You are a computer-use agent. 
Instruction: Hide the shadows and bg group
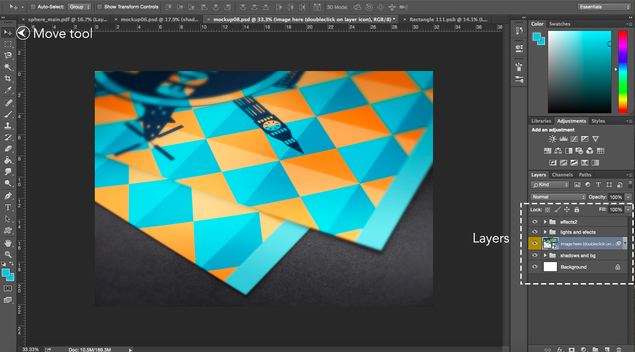(535, 255)
